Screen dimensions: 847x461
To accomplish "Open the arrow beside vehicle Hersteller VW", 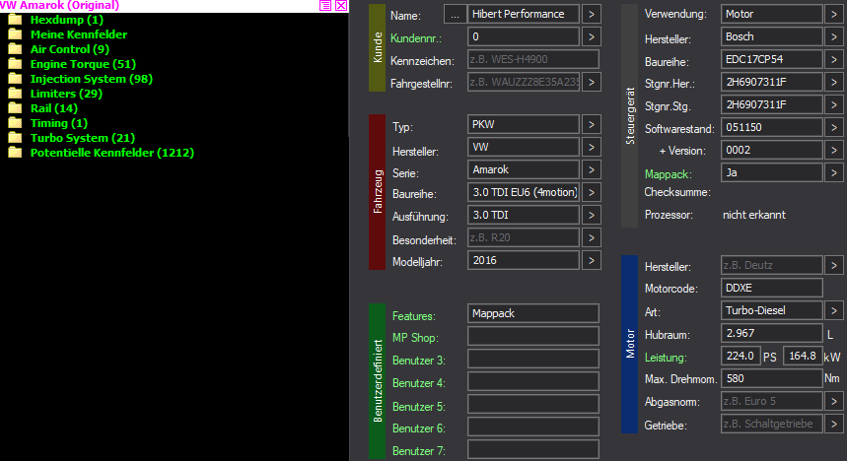I will (x=592, y=148).
